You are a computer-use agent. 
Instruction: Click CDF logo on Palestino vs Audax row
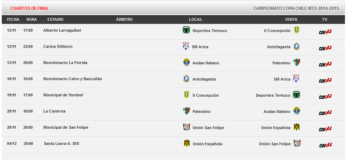(x=325, y=113)
